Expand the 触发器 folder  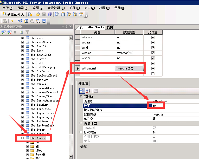(x=27, y=155)
